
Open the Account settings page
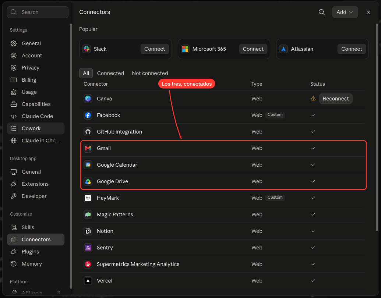[36, 56]
